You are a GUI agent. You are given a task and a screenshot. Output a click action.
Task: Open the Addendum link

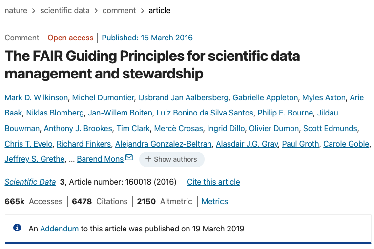point(59,228)
